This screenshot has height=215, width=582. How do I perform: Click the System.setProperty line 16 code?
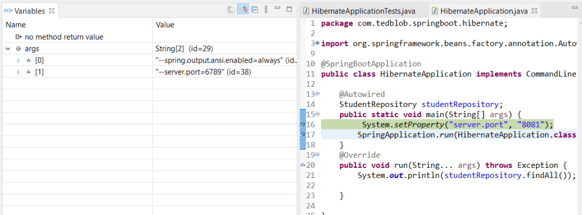(x=458, y=125)
